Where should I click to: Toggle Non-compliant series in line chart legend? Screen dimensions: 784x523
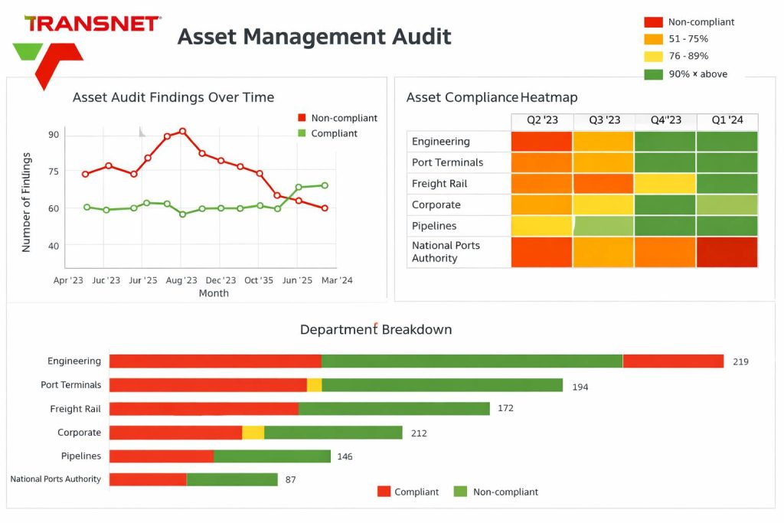[x=302, y=118]
